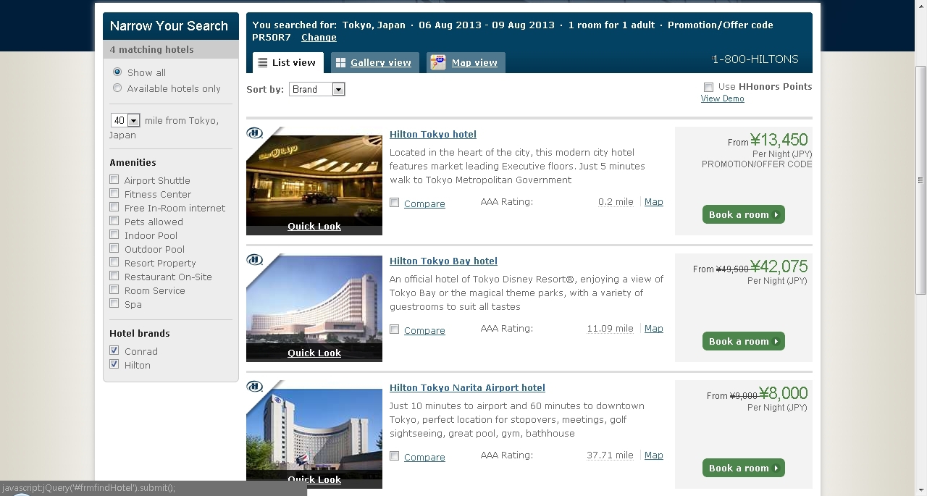
Task: Open Map link next to 37.71 mile
Action: point(654,455)
